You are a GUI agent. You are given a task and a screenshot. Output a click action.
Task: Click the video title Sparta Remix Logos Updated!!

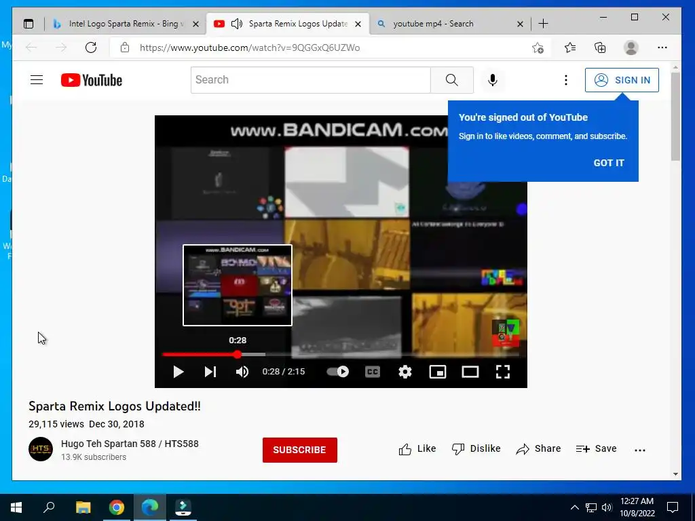point(114,406)
